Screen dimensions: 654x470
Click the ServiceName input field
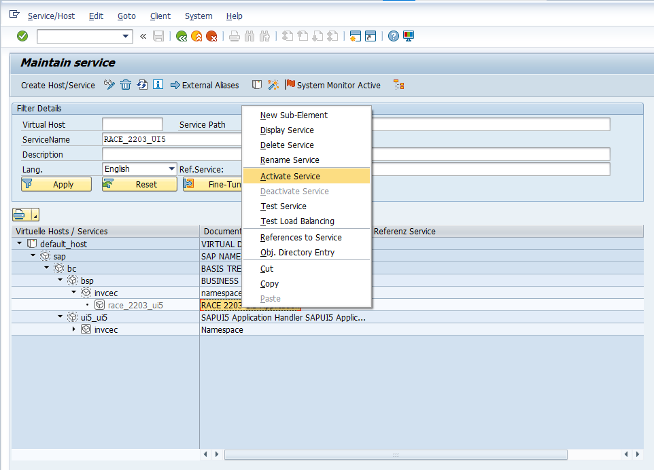[x=171, y=139]
